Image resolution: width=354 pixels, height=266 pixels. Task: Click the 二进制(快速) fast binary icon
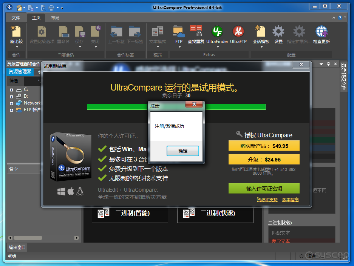pos(189,213)
